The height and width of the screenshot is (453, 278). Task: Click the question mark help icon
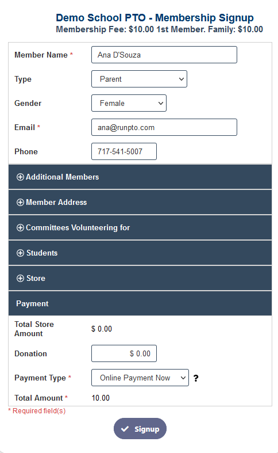click(x=196, y=378)
